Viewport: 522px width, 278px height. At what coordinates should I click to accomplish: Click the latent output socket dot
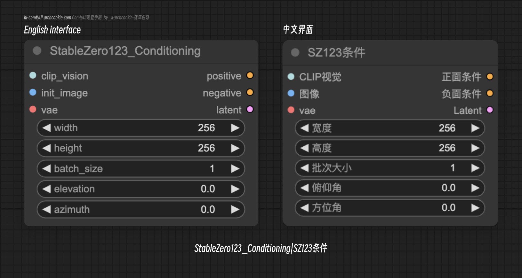coord(250,109)
